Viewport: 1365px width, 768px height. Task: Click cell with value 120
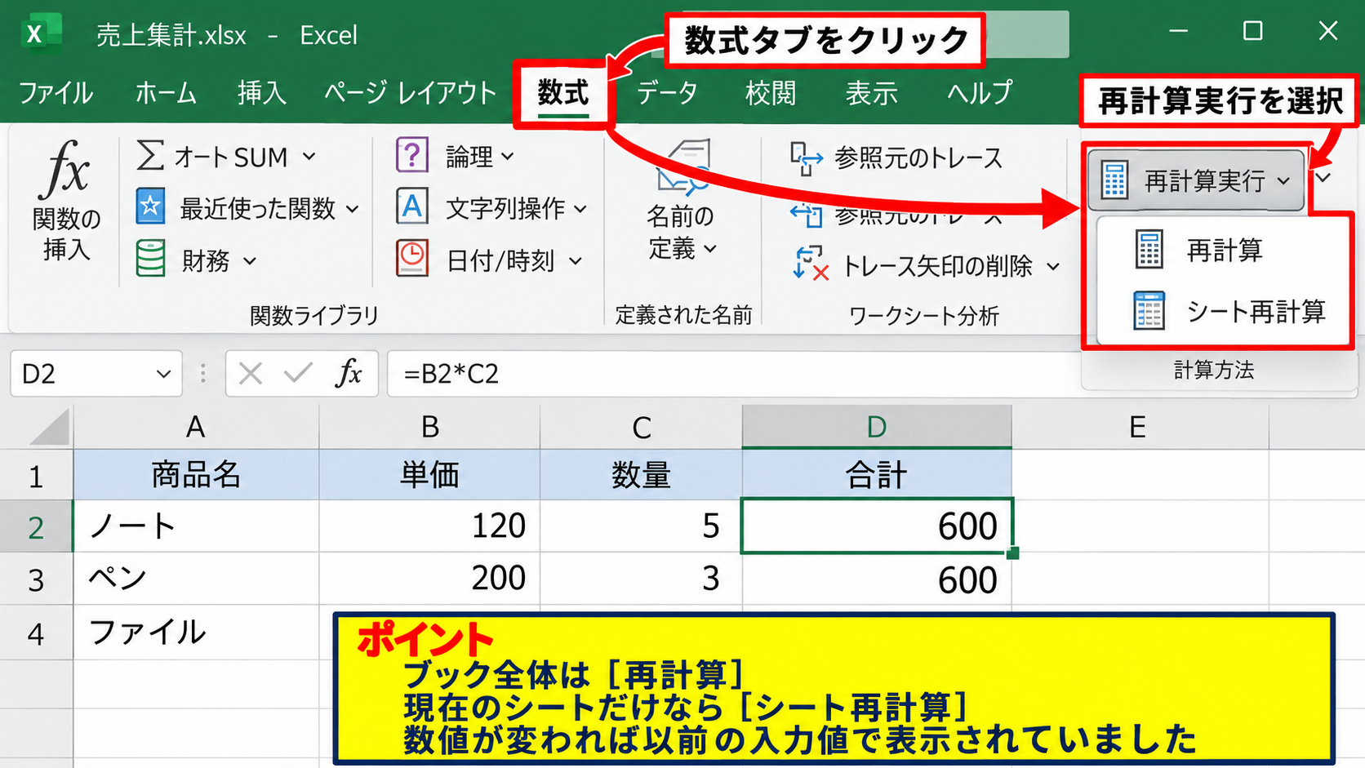[429, 526]
